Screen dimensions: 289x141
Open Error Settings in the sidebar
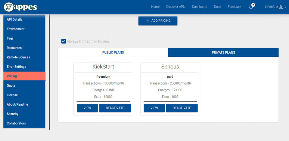tap(17, 67)
